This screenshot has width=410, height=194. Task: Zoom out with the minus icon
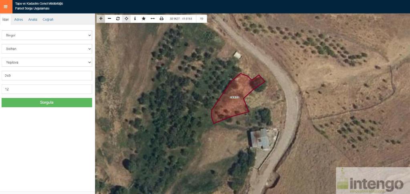click(109, 18)
